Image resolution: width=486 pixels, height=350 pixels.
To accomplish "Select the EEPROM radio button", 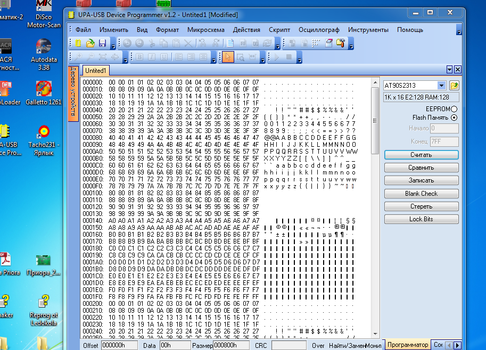I will tap(454, 109).
